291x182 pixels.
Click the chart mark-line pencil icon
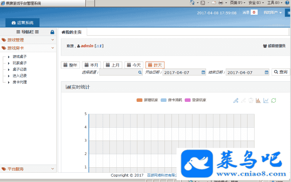(236, 101)
